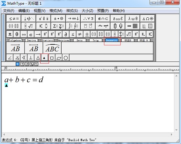Insert the perpendicular symbol
Viewport: 181px width, 144px height.
(31, 58)
